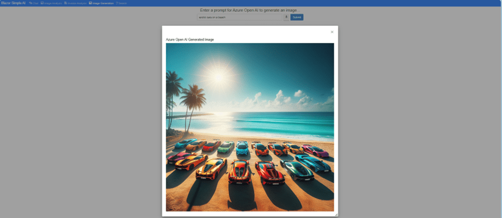The width and height of the screenshot is (502, 218).
Task: Select the Image Generation nav link
Action: point(103,3)
